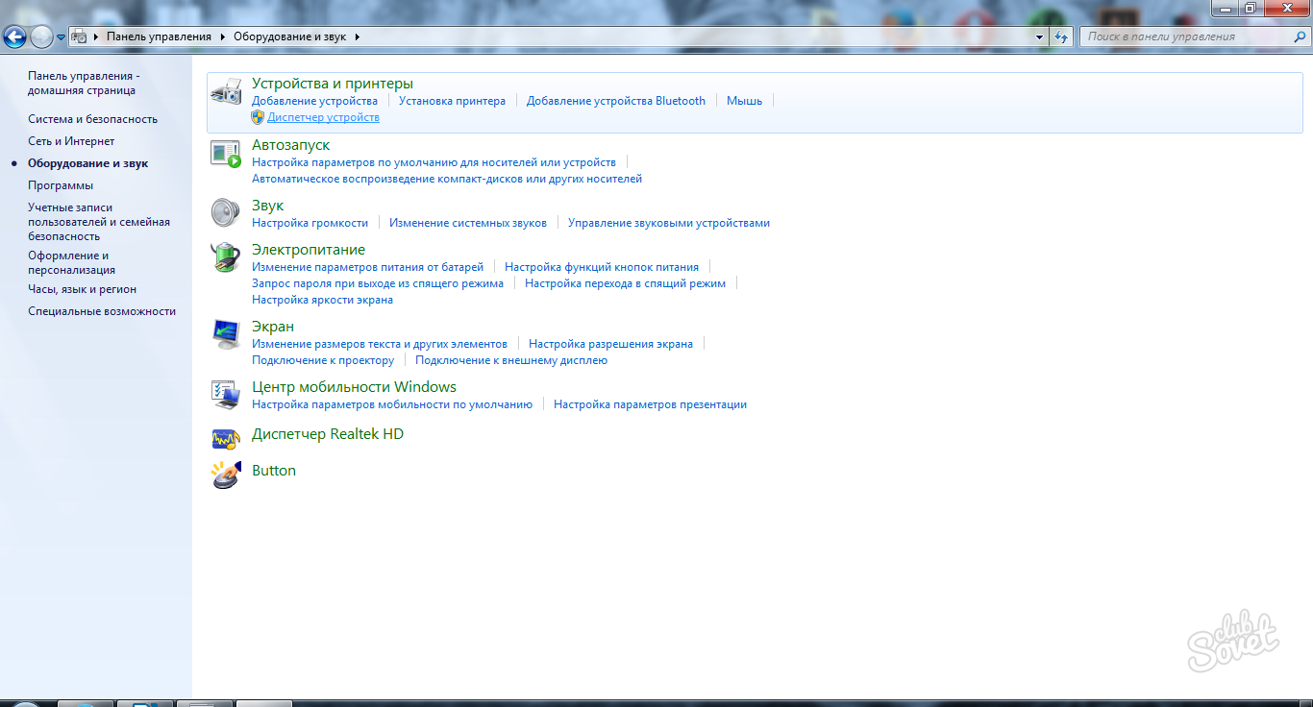This screenshot has height=707, width=1313.
Task: Expand the address bar history dropdown
Action: pyautogui.click(x=1040, y=37)
